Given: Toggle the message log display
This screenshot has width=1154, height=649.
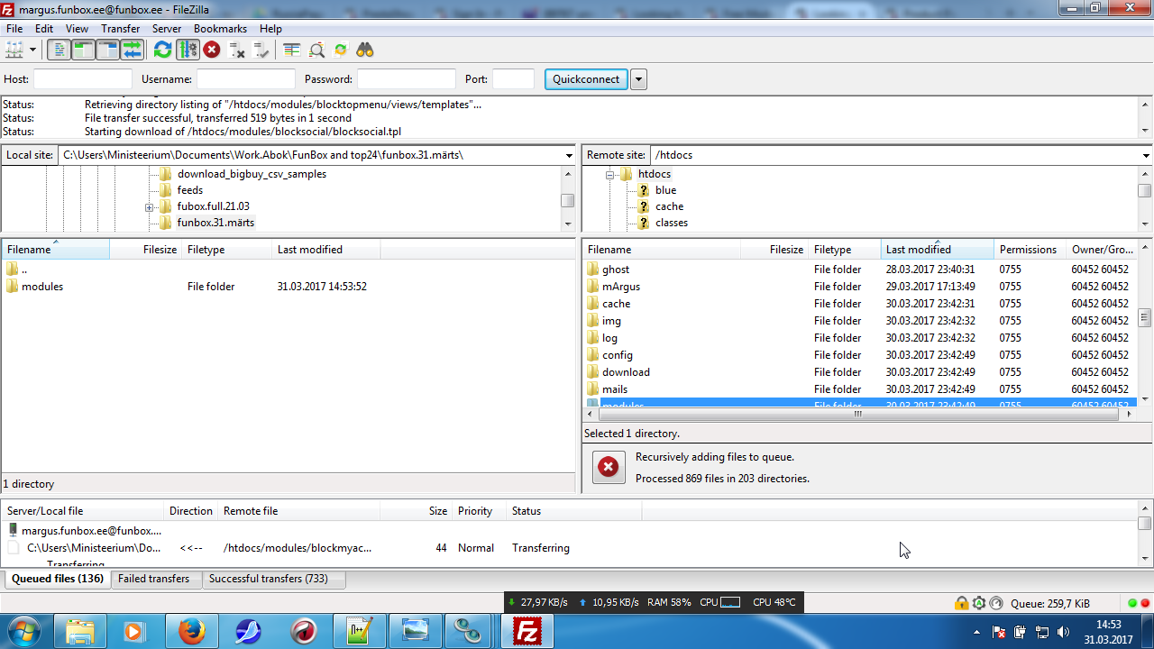Looking at the screenshot, I should point(59,50).
